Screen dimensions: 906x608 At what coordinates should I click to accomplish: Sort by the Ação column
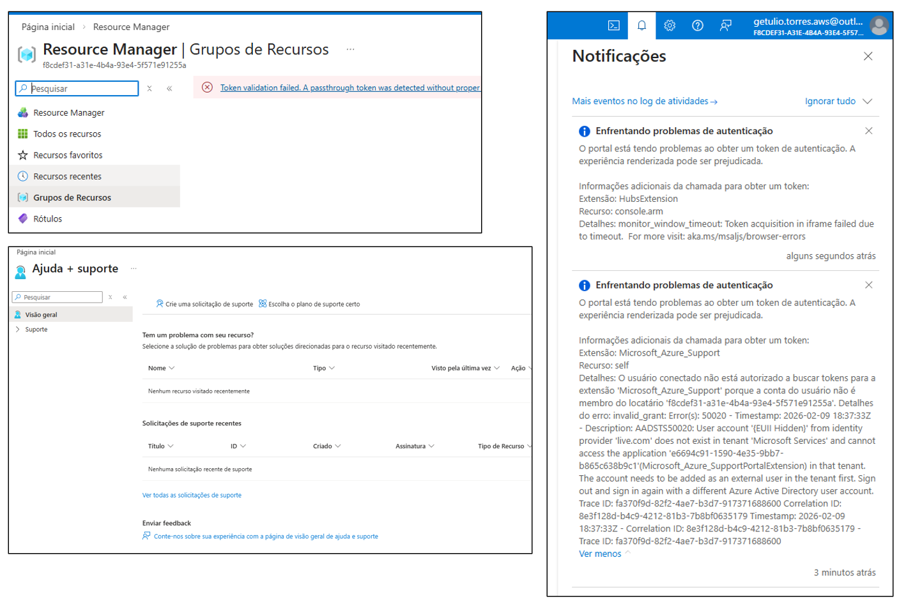[x=521, y=368]
